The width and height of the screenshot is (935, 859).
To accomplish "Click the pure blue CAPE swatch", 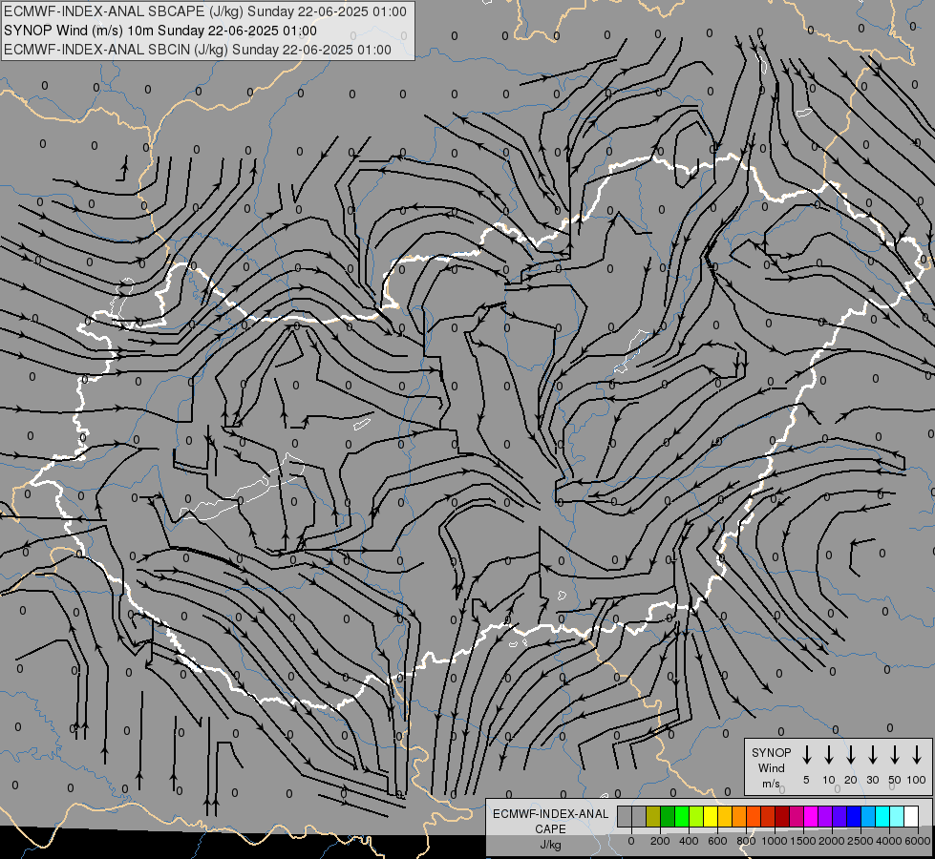I will [855, 816].
